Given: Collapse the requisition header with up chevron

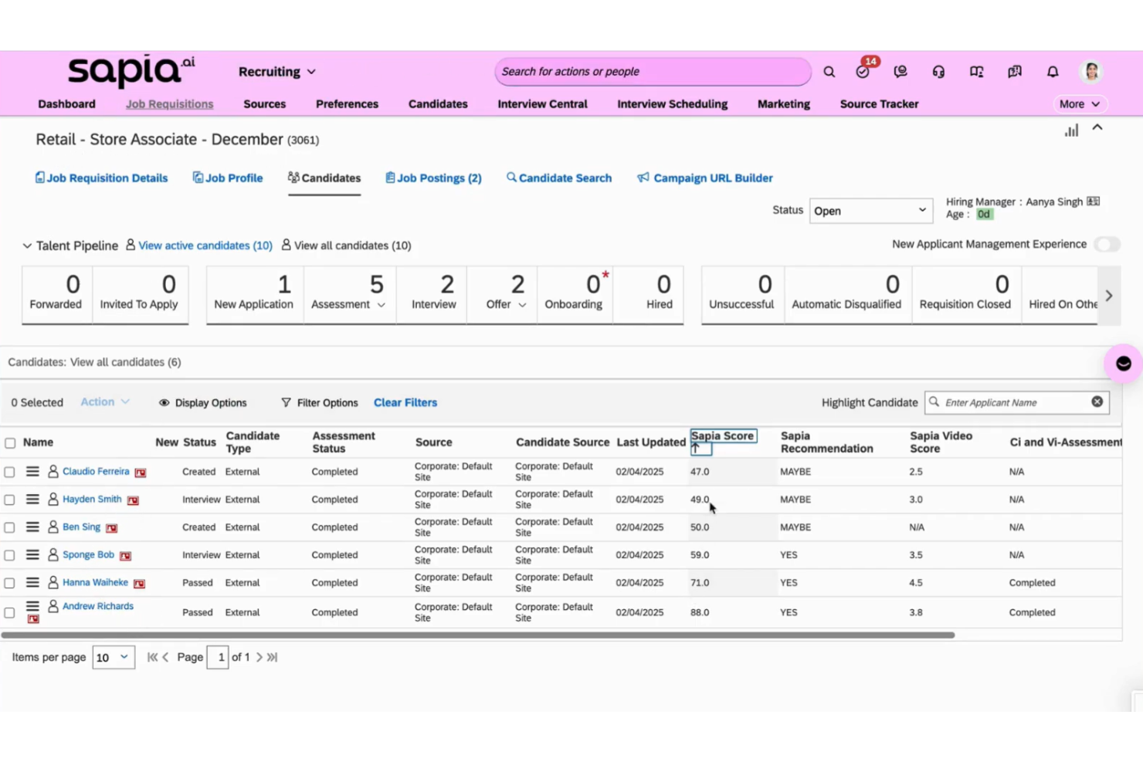Looking at the screenshot, I should tap(1097, 127).
